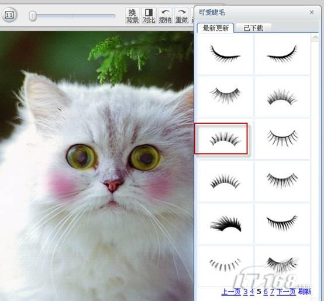324x301 pixels.
Task: Select the red-outlined upward spiky eyelash
Action: coord(221,139)
